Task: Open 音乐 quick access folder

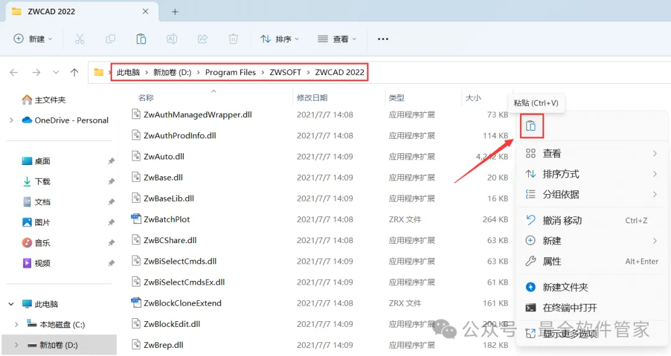Action: coord(37,243)
